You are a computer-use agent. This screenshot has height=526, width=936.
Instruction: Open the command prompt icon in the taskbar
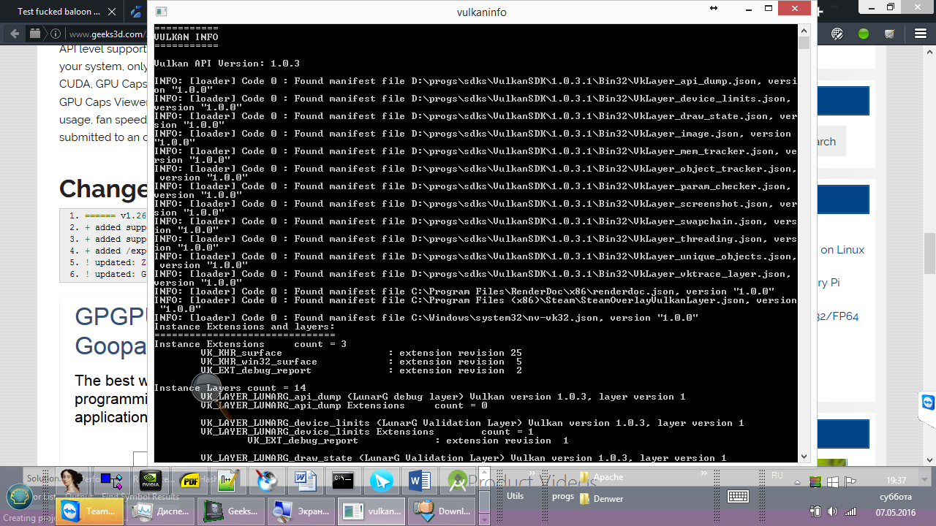pyautogui.click(x=343, y=481)
